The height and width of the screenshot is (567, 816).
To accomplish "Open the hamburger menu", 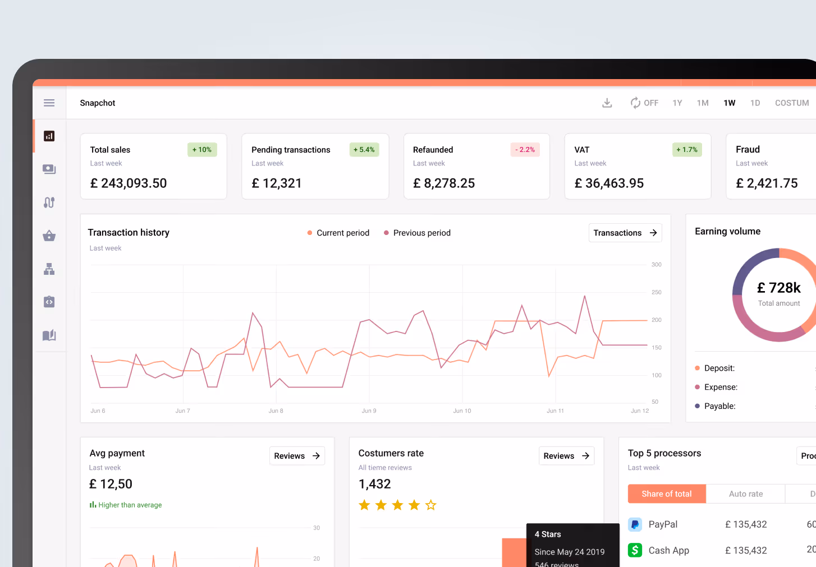I will click(49, 103).
